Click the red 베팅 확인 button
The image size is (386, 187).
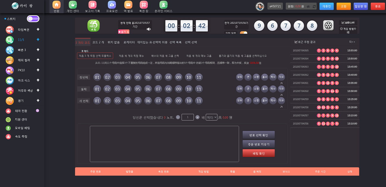click(258, 153)
